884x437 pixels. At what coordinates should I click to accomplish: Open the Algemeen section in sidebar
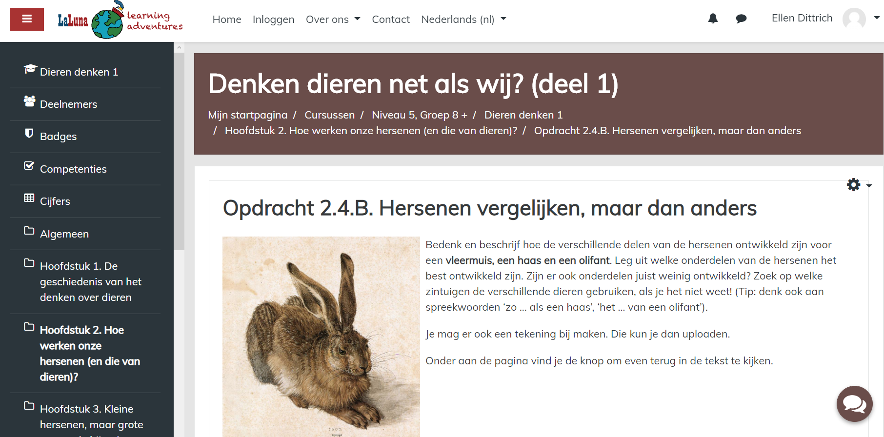(x=64, y=234)
